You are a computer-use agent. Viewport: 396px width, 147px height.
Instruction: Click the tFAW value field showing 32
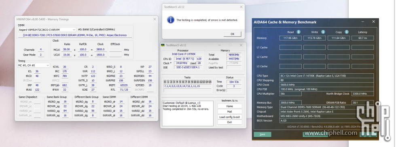[64, 89]
